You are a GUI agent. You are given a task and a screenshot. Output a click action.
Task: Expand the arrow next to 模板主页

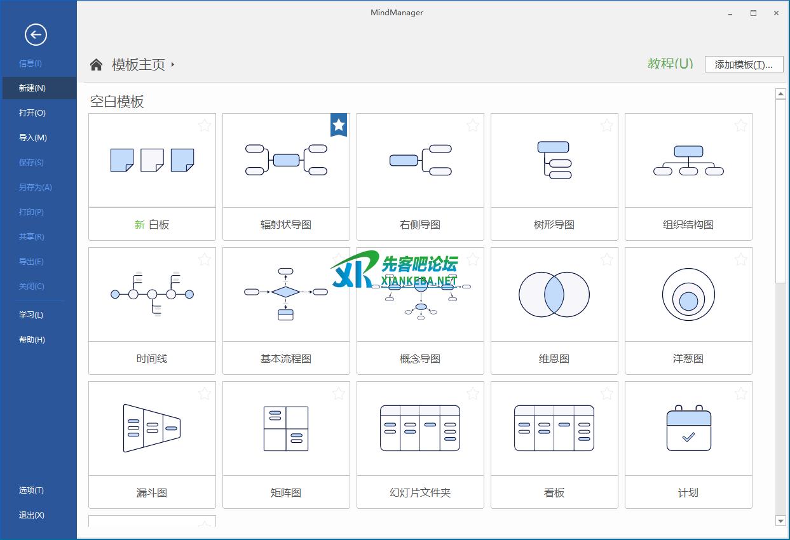(x=173, y=64)
